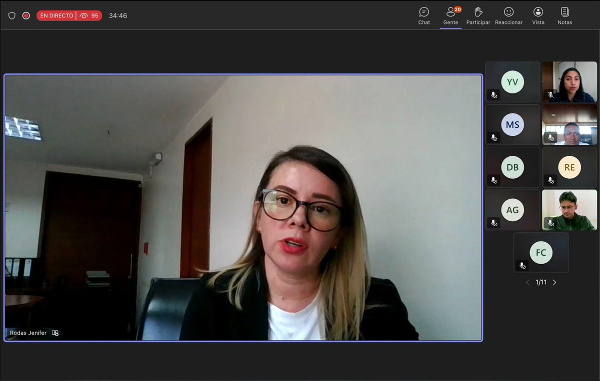
Task: Click the muted mic icon on YV tile
Action: (x=494, y=95)
